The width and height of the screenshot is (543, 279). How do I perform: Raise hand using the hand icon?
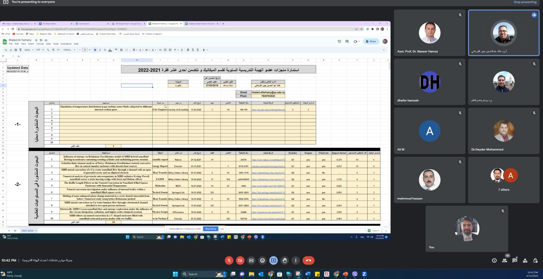pos(285,260)
